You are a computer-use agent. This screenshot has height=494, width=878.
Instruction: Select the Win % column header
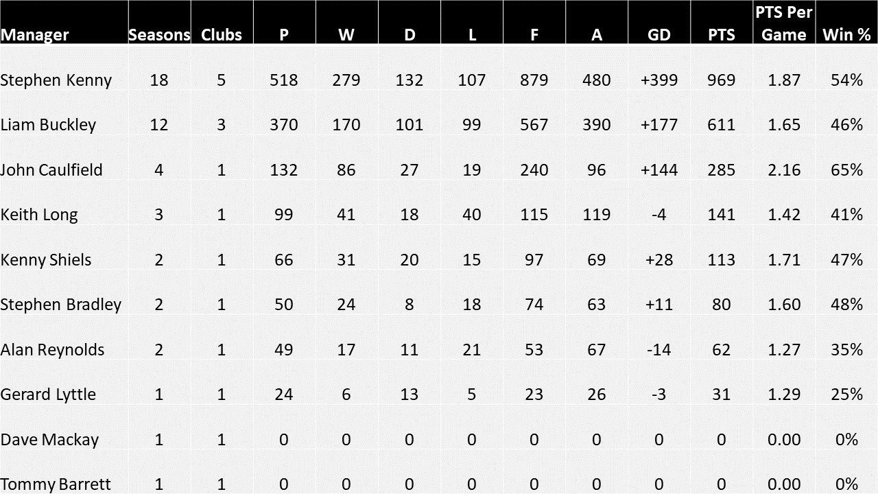point(846,34)
